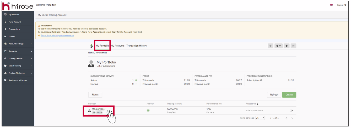Open the Transaction History tab

point(137,46)
